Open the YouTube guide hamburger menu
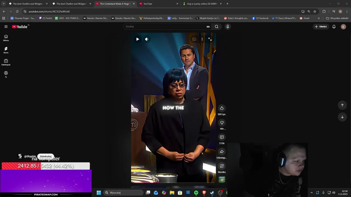The height and width of the screenshot is (197, 351). click(6, 27)
